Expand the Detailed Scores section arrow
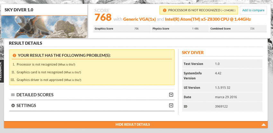 pos(171,95)
